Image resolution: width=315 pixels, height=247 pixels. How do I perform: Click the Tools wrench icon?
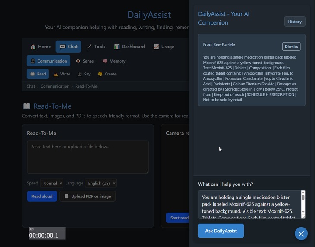[89, 47]
